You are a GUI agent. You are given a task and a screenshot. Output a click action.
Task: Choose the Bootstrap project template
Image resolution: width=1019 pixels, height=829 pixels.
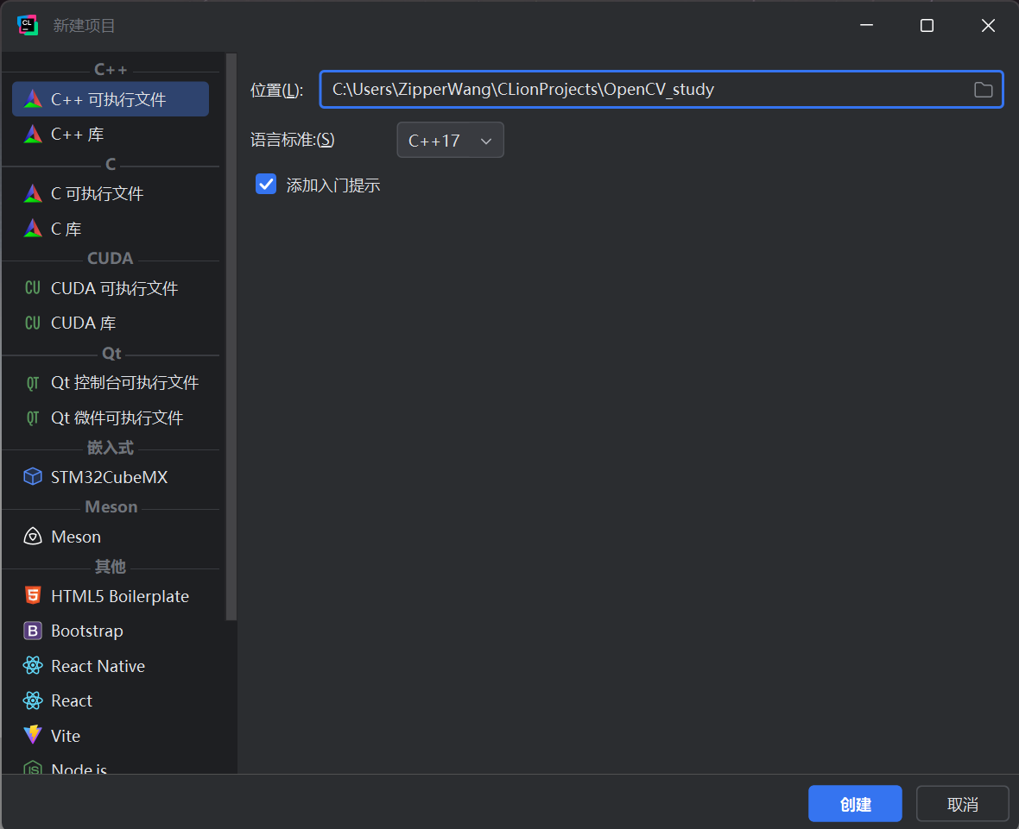pos(86,631)
